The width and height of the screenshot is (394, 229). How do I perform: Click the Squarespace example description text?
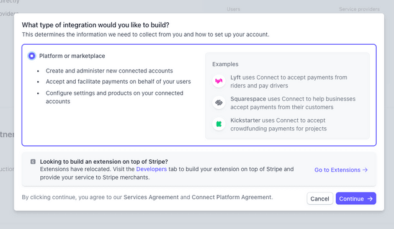click(293, 103)
